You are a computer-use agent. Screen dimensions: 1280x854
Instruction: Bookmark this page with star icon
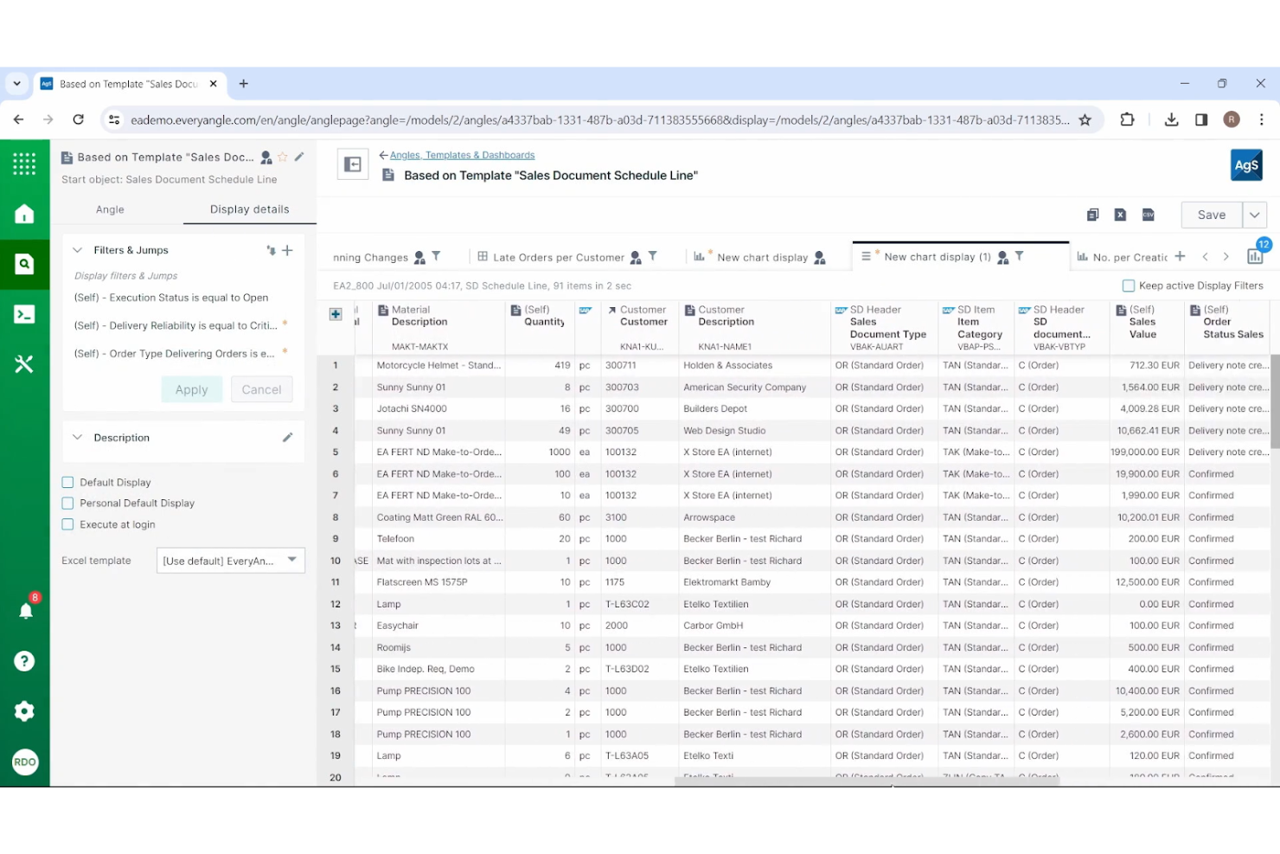1085,120
